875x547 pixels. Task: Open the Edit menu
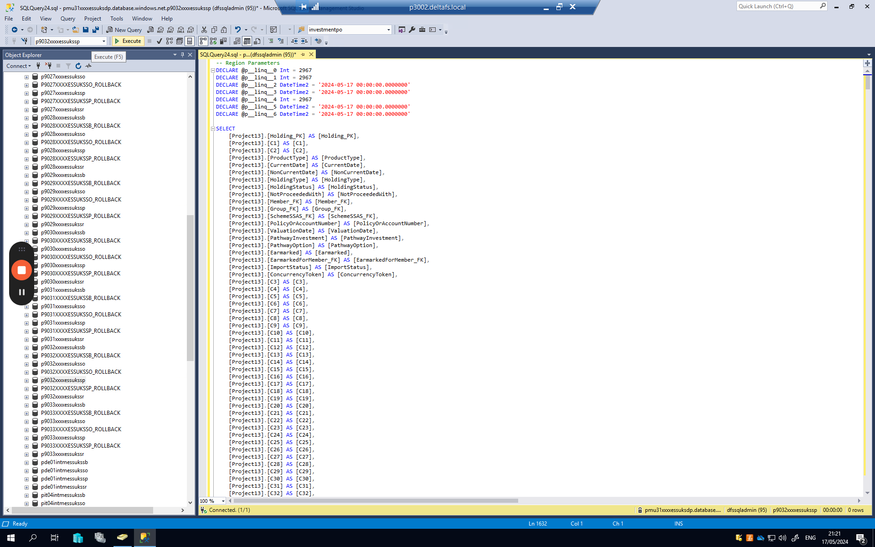pyautogui.click(x=26, y=19)
